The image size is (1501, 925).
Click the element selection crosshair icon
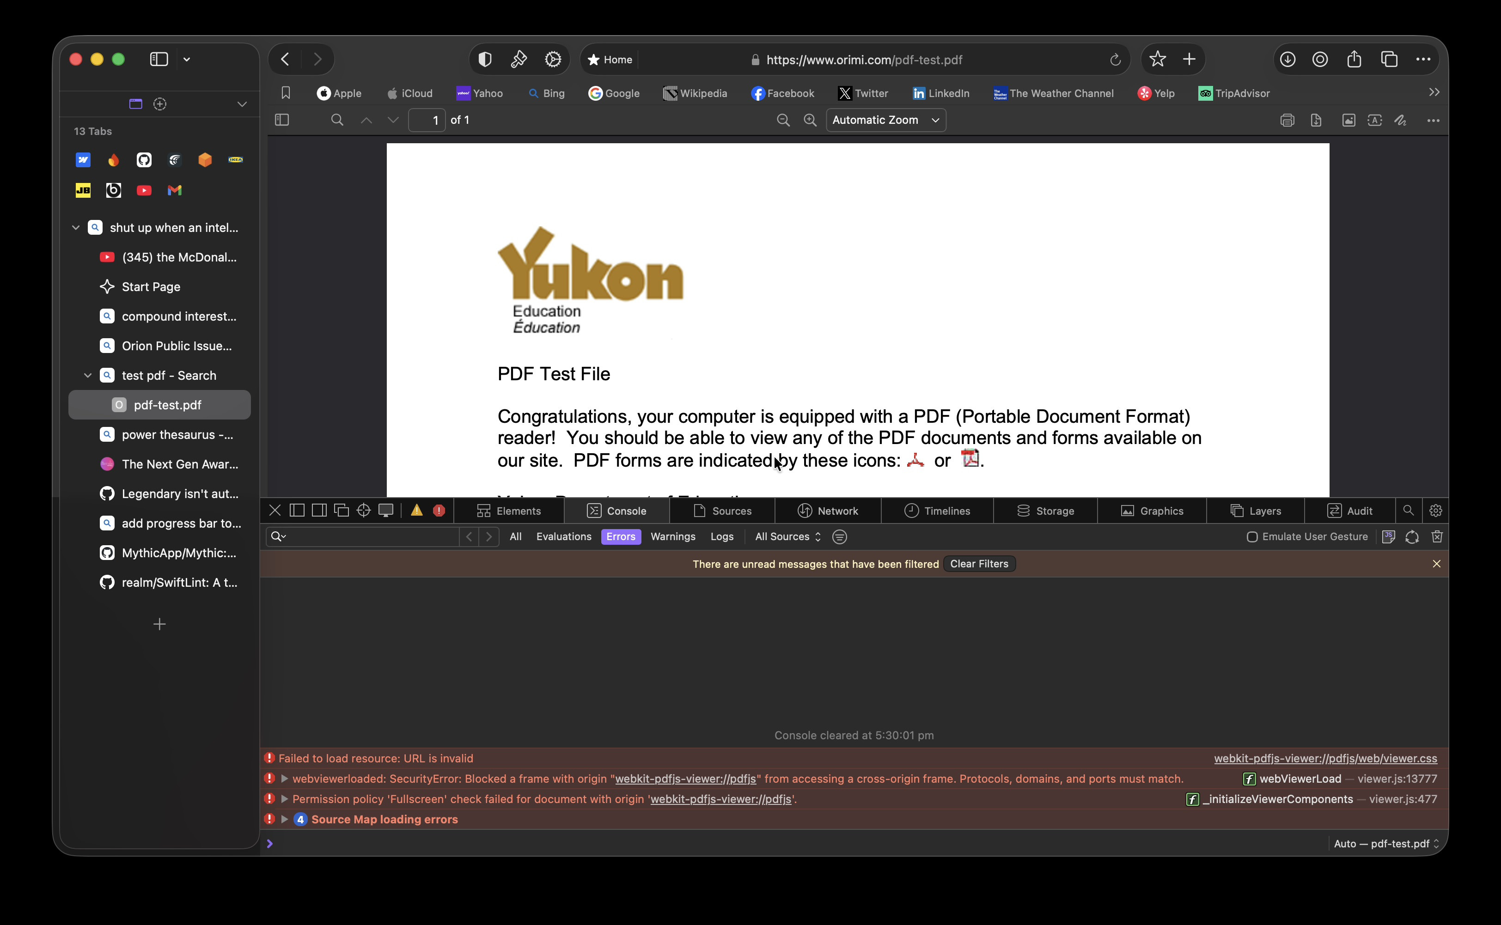click(x=364, y=511)
